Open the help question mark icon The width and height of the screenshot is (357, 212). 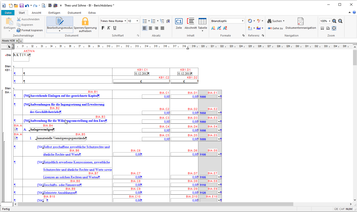click(354, 12)
